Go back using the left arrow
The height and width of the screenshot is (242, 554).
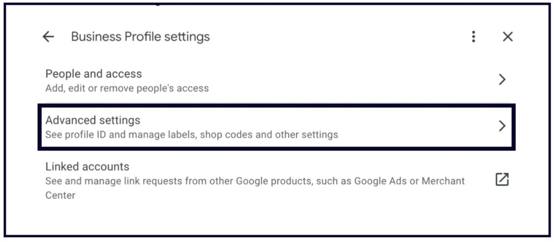49,37
